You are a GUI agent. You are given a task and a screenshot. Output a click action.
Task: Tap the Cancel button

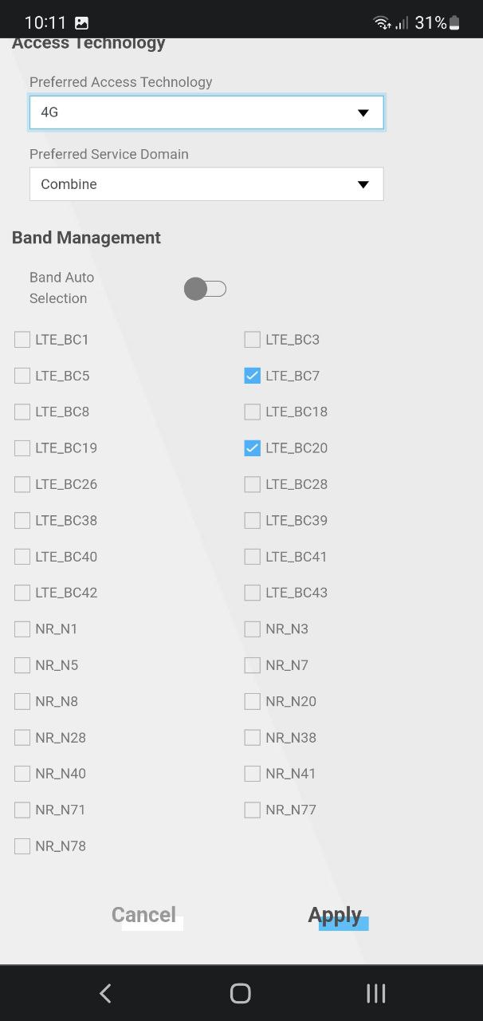[x=143, y=915]
